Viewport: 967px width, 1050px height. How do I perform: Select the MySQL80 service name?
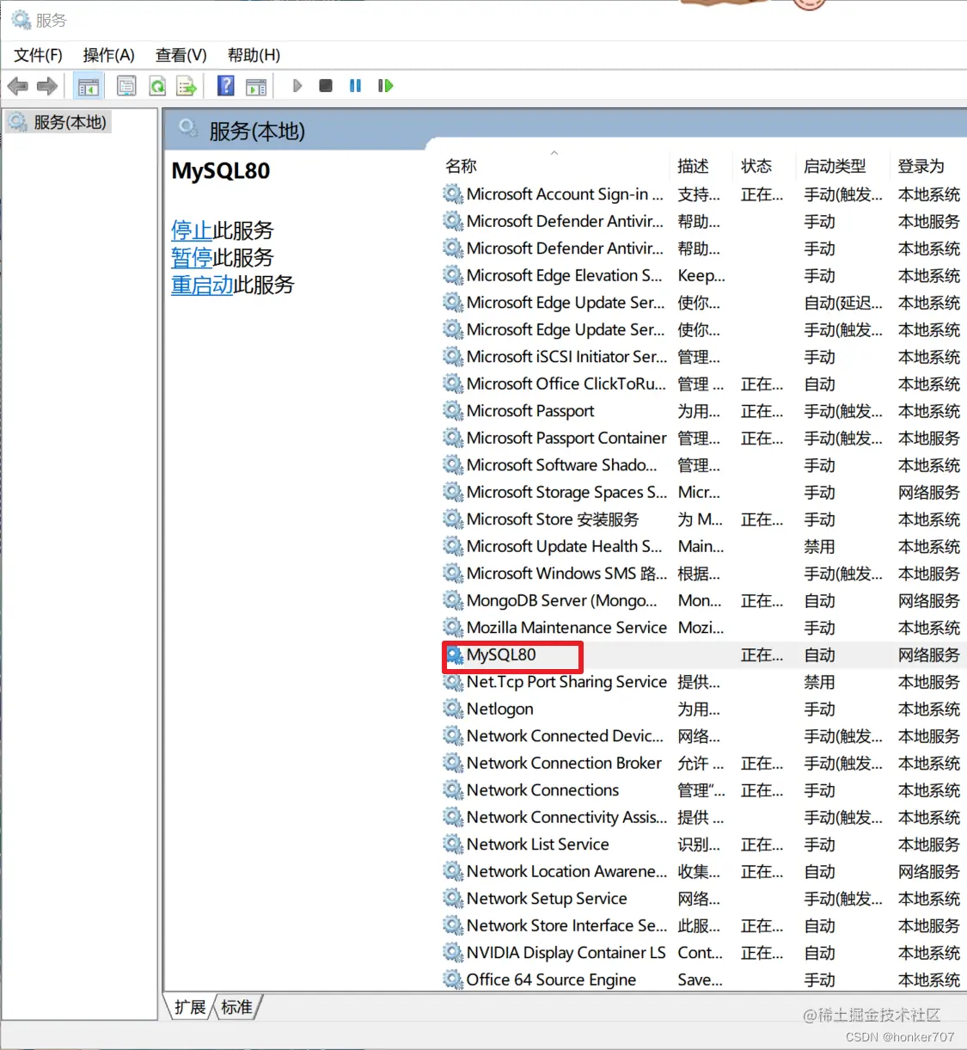(501, 655)
